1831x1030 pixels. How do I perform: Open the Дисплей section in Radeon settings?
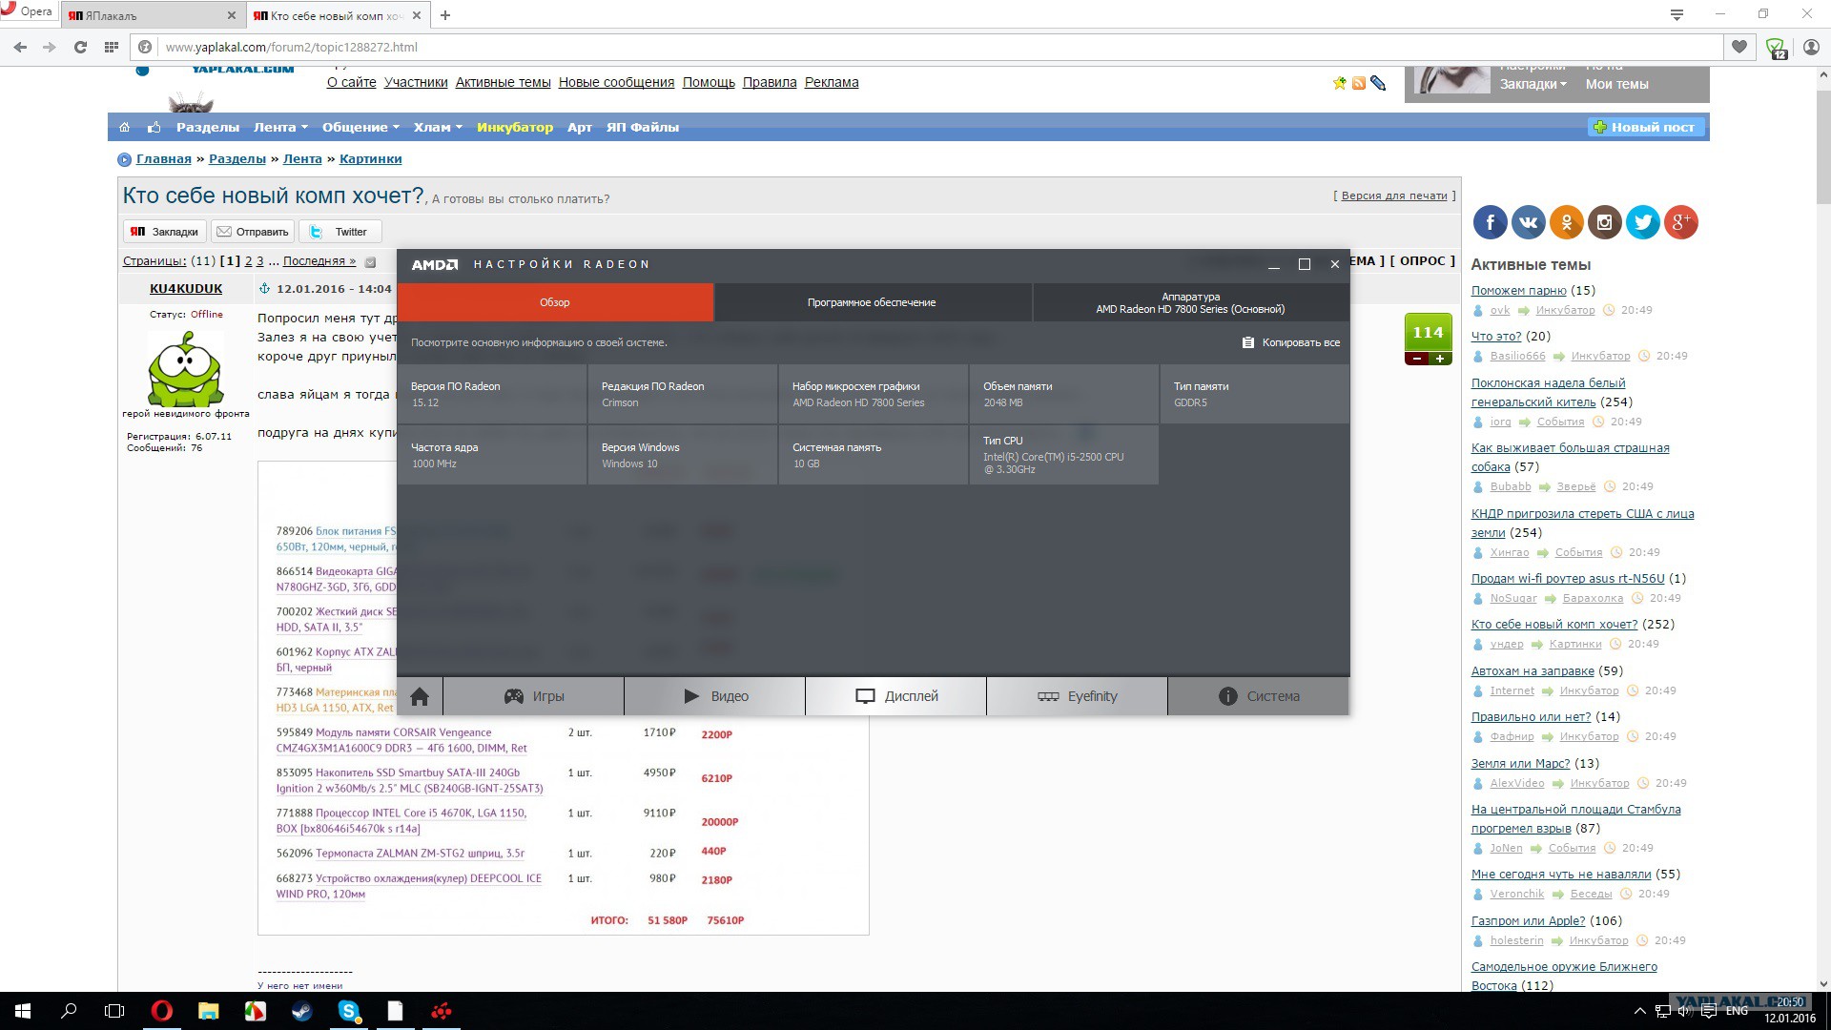pos(896,696)
